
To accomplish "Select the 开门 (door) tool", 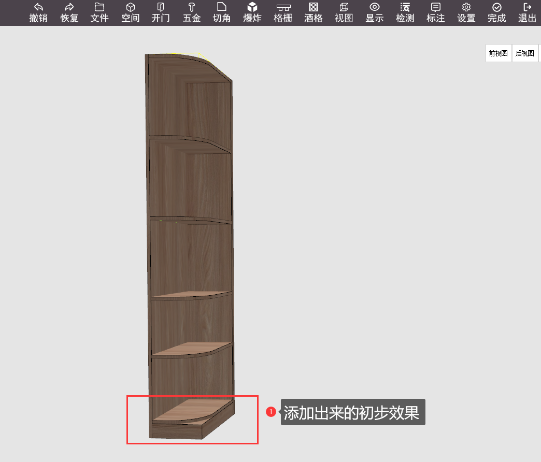I will 161,13.
